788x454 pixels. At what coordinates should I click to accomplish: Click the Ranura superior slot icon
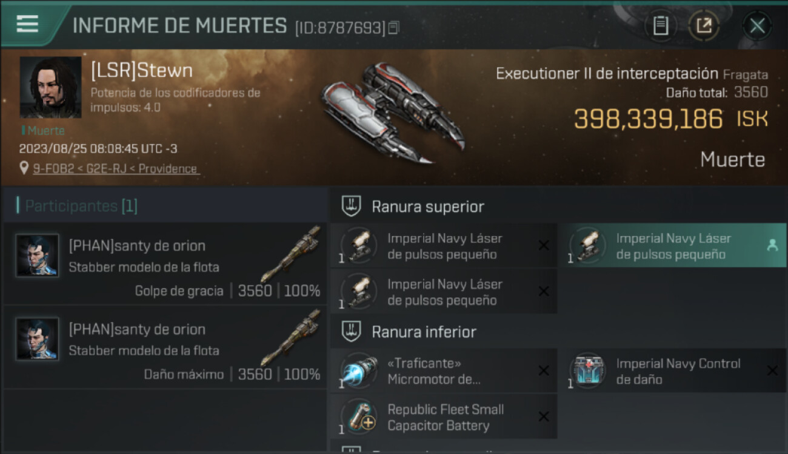point(352,206)
